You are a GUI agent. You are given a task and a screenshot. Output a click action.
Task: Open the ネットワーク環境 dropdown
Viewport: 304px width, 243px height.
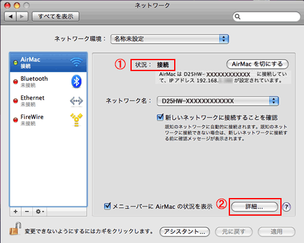click(x=169, y=39)
